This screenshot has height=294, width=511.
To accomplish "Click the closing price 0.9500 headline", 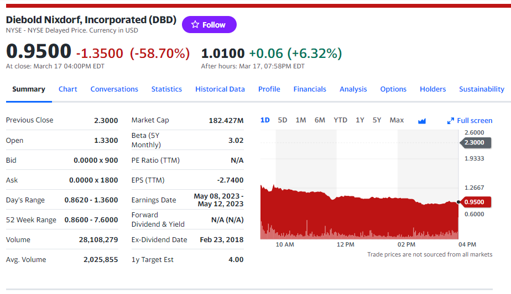I will tap(39, 51).
